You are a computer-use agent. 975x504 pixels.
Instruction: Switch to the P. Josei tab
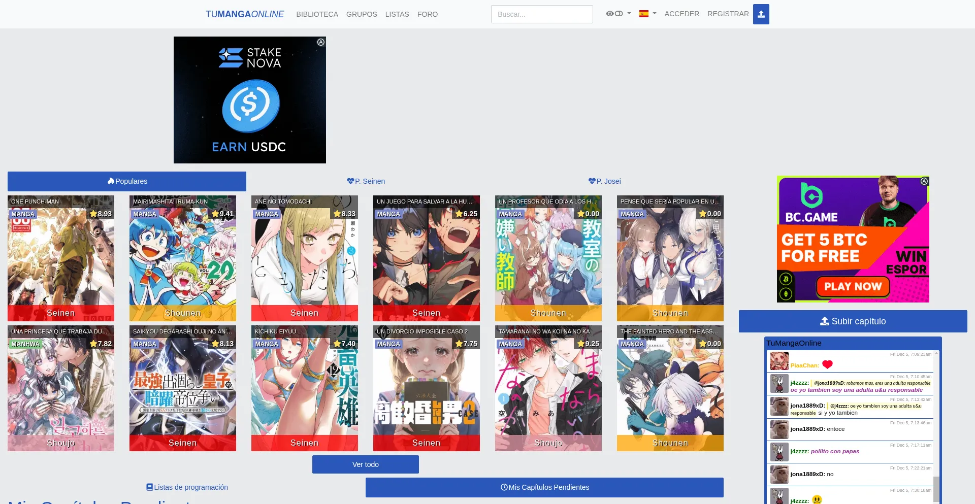click(x=604, y=181)
